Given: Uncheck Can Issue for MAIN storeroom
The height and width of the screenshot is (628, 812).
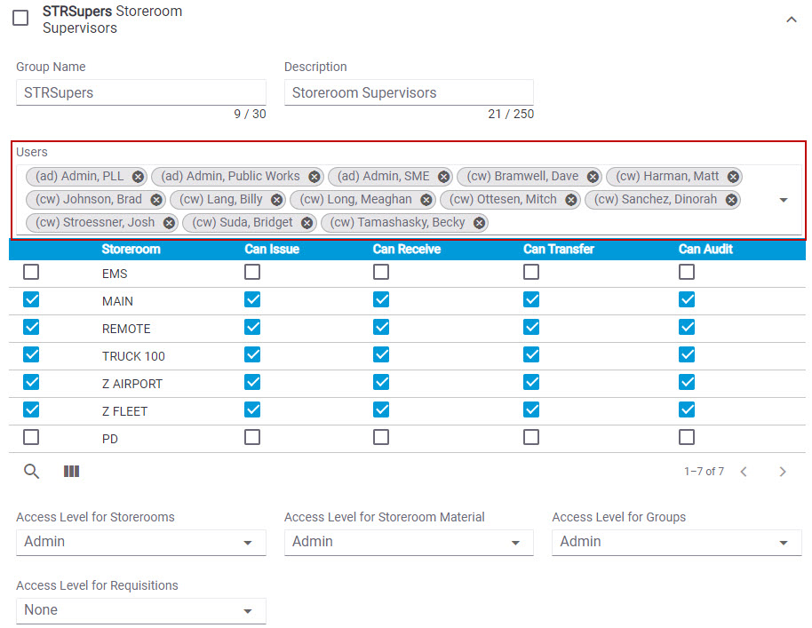Looking at the screenshot, I should tap(252, 300).
